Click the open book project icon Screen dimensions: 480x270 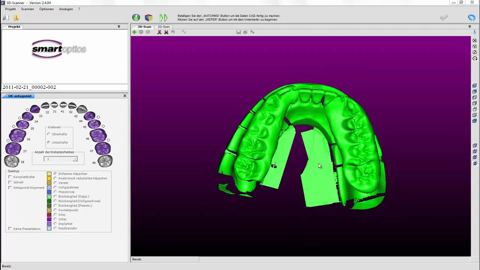click(6, 18)
